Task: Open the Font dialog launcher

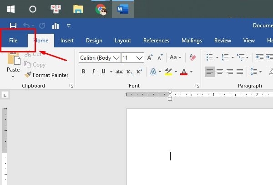Action: pyautogui.click(x=197, y=86)
